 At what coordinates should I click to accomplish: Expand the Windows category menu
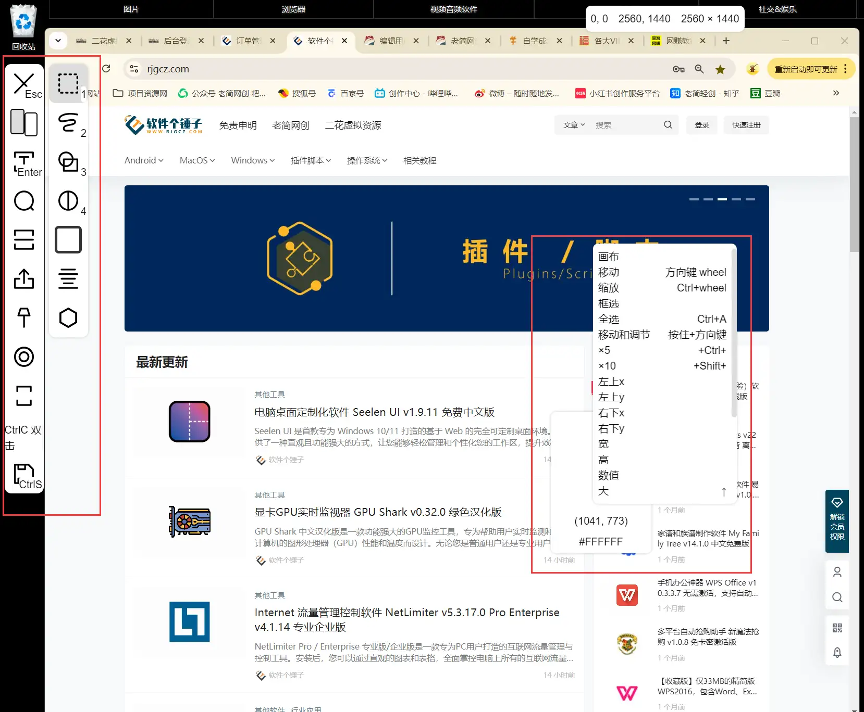253,160
